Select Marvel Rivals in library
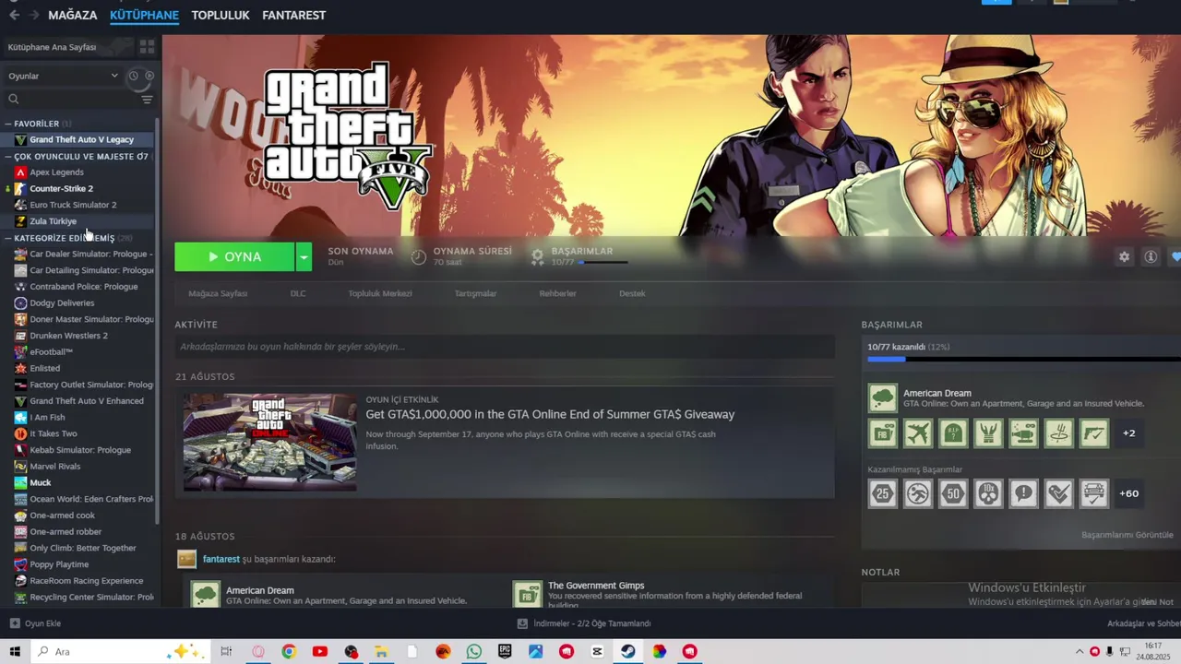 point(55,467)
